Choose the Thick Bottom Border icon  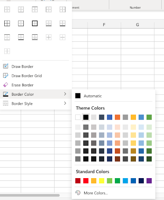tap(62, 23)
